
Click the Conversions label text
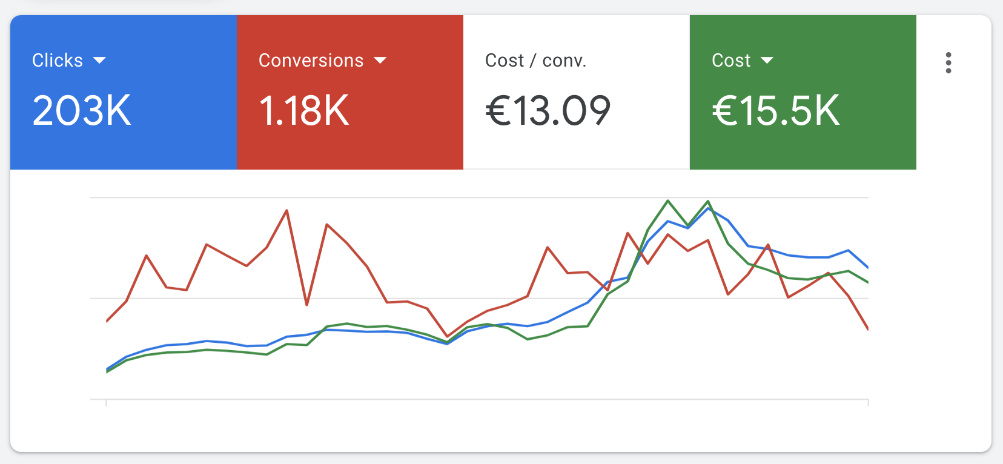tap(311, 60)
